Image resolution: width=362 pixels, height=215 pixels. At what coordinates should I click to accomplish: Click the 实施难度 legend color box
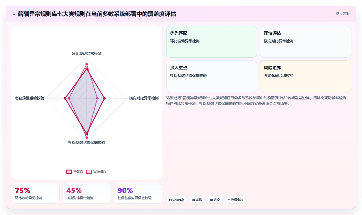[89, 171]
